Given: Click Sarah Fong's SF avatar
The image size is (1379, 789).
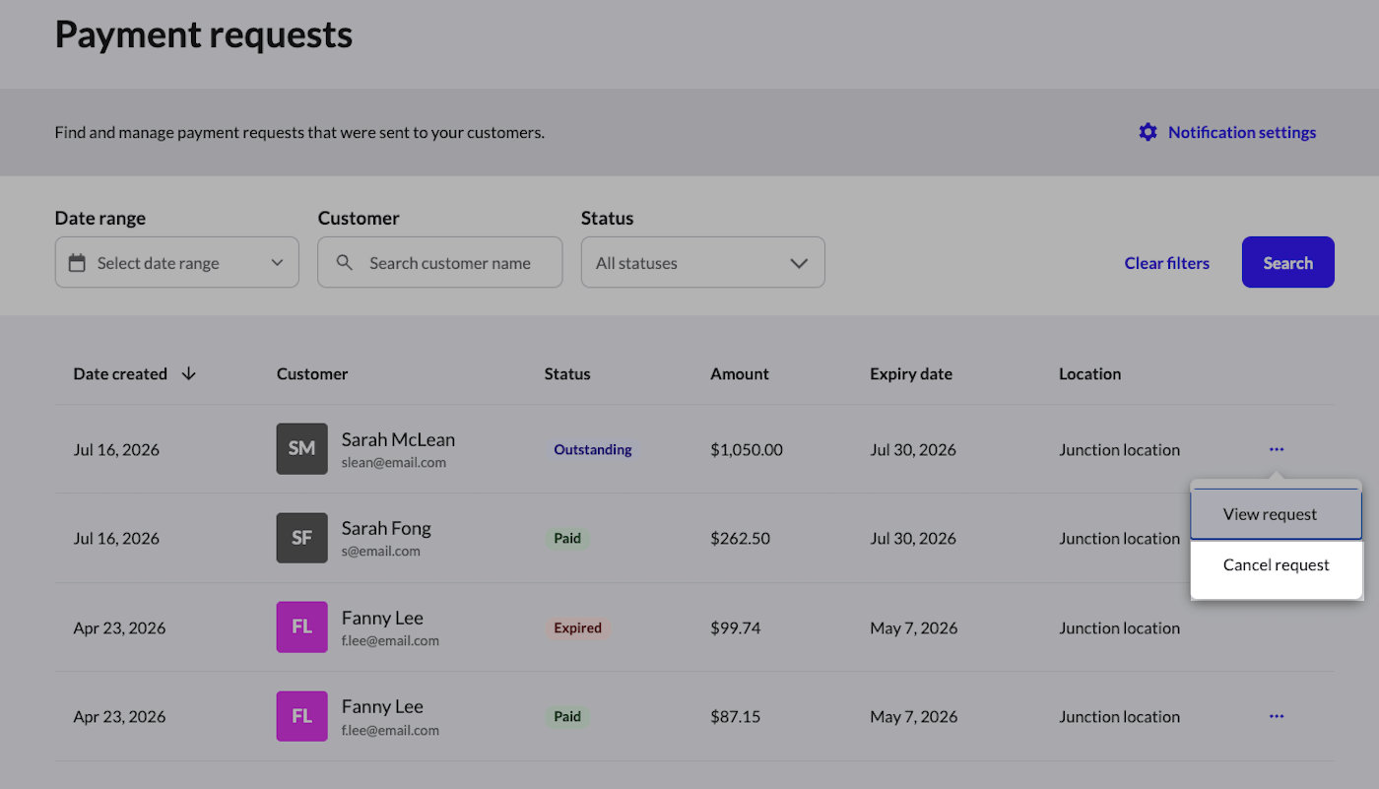Looking at the screenshot, I should click(x=302, y=538).
